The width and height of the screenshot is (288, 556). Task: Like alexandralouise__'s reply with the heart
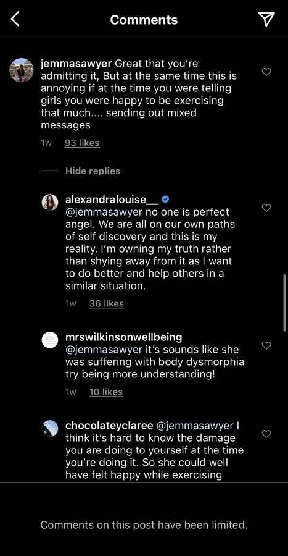pos(266,208)
